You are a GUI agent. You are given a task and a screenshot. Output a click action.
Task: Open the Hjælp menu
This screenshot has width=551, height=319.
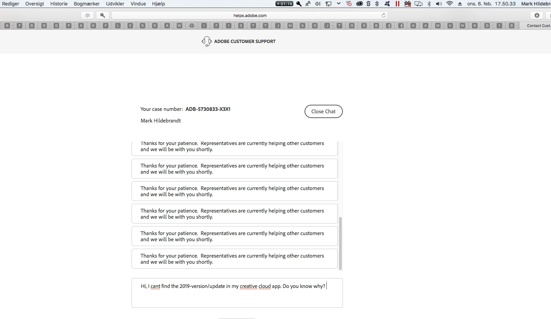(159, 4)
